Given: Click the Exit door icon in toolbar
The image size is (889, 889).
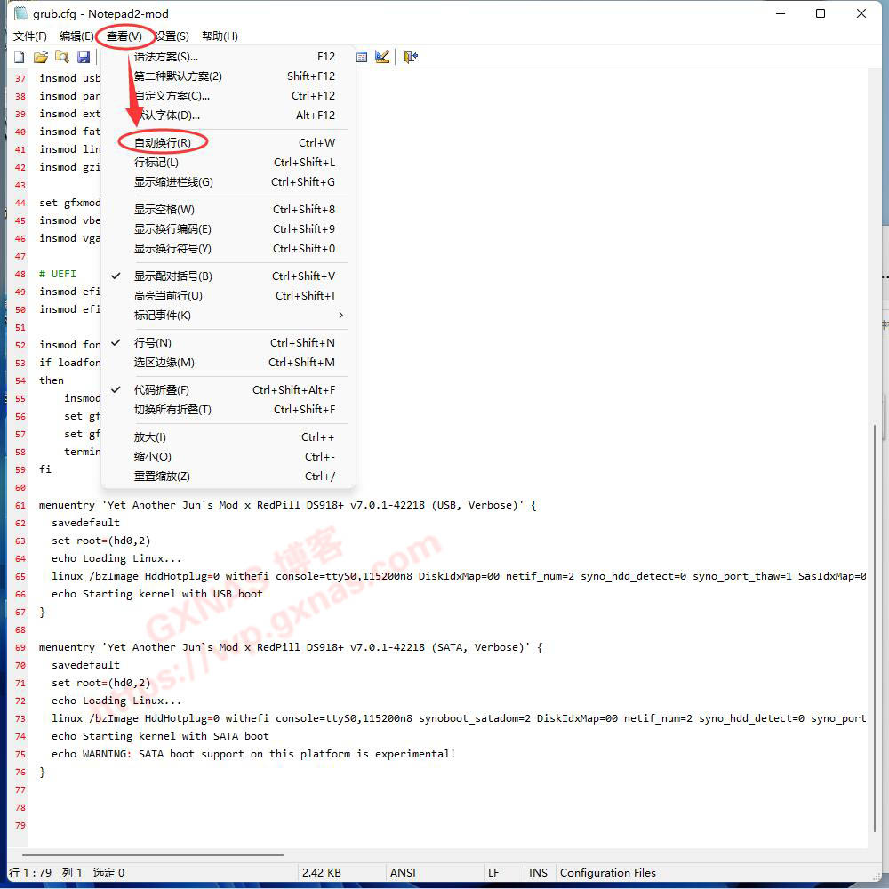Looking at the screenshot, I should tap(410, 57).
